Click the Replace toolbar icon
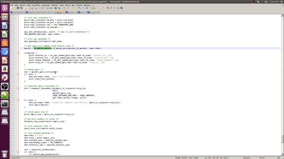Screen dimensions: 284x159 [x=59, y=8]
